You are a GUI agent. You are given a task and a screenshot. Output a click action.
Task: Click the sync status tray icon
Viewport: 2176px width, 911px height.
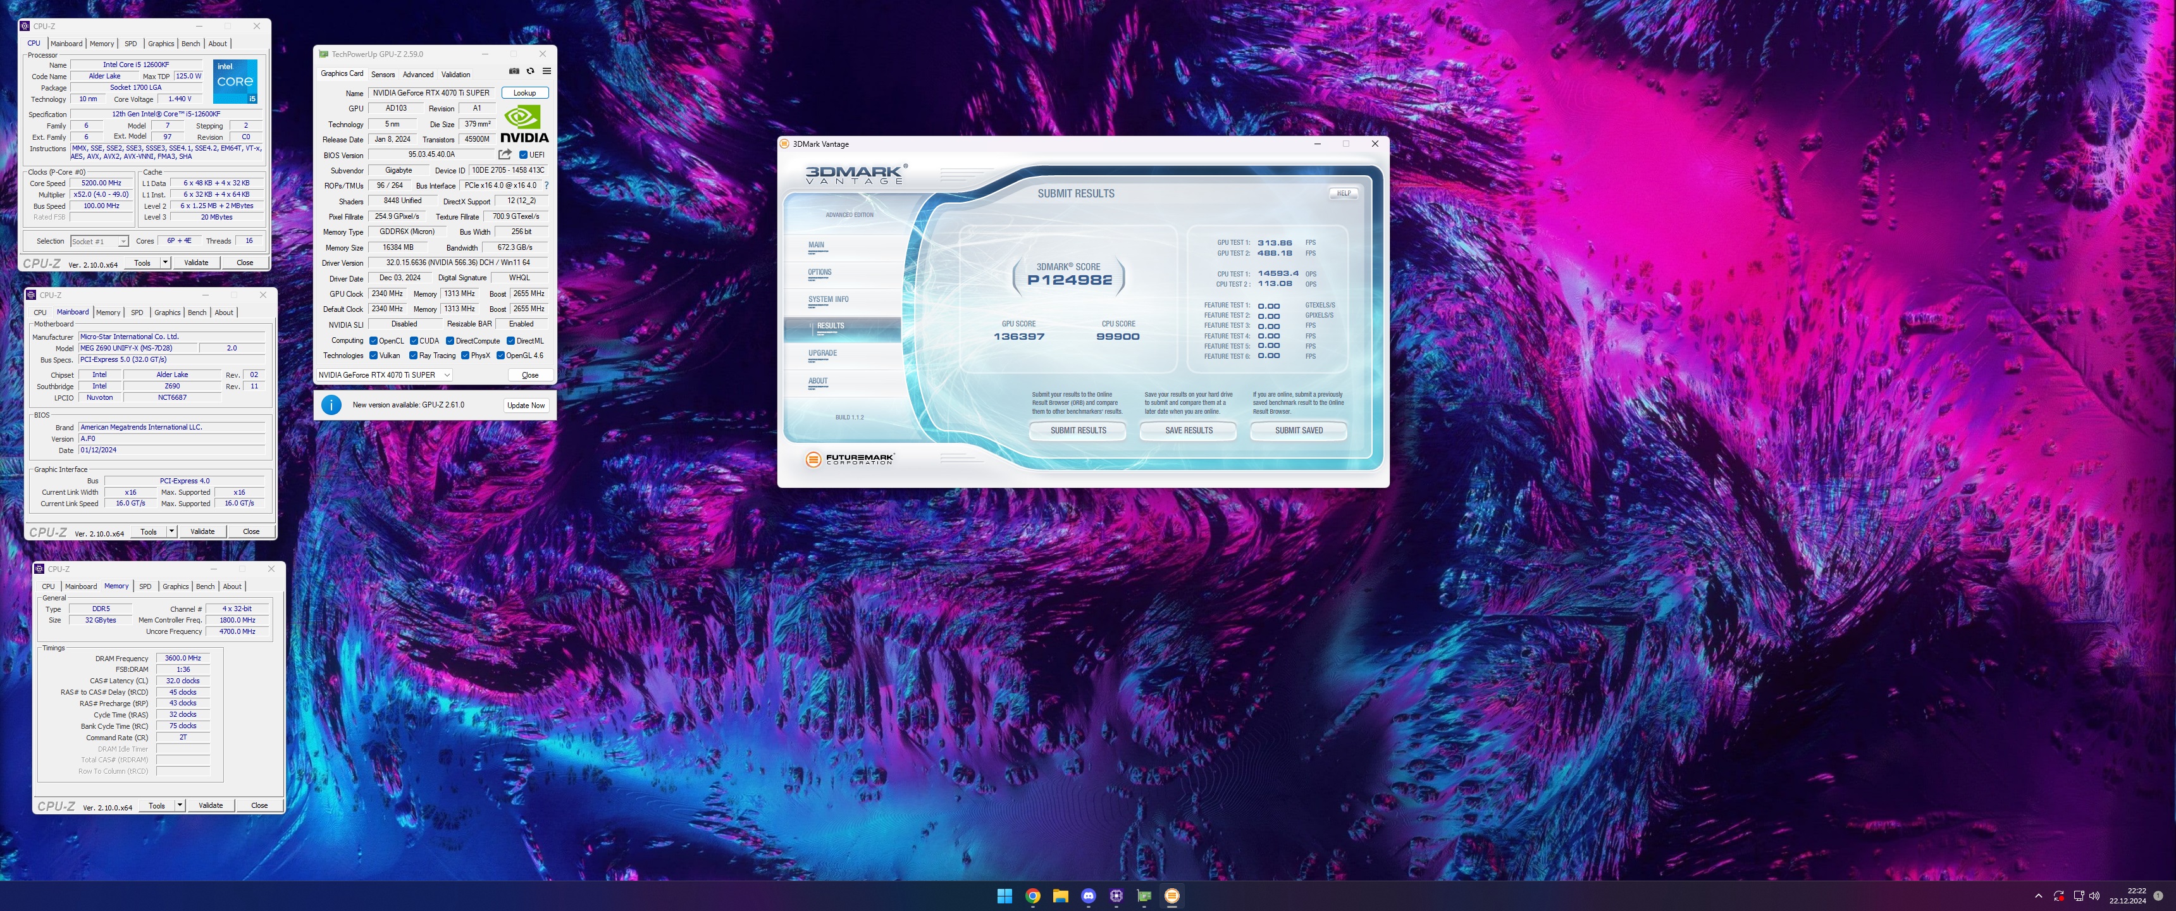(2058, 896)
